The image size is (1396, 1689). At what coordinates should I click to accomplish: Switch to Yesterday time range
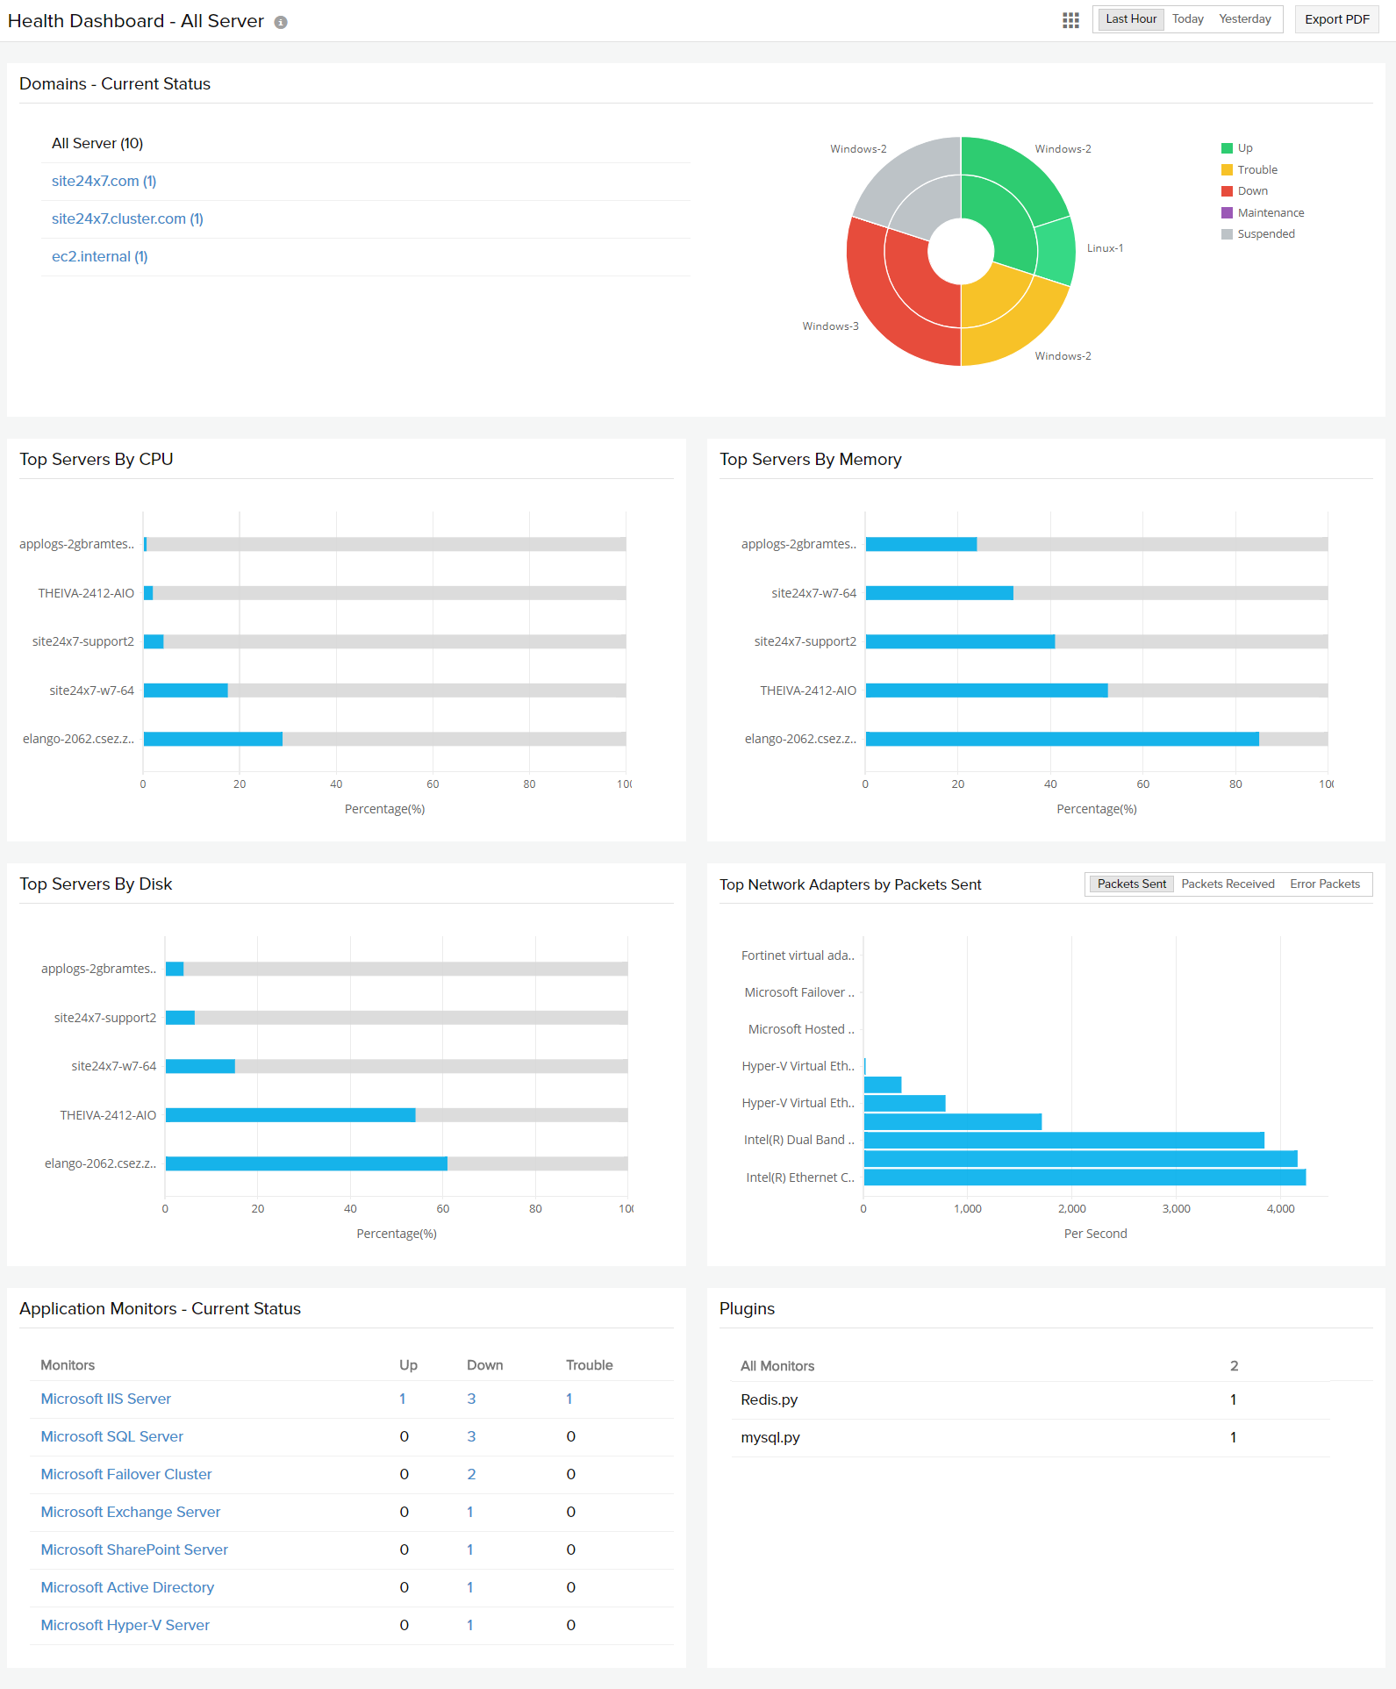[1244, 19]
